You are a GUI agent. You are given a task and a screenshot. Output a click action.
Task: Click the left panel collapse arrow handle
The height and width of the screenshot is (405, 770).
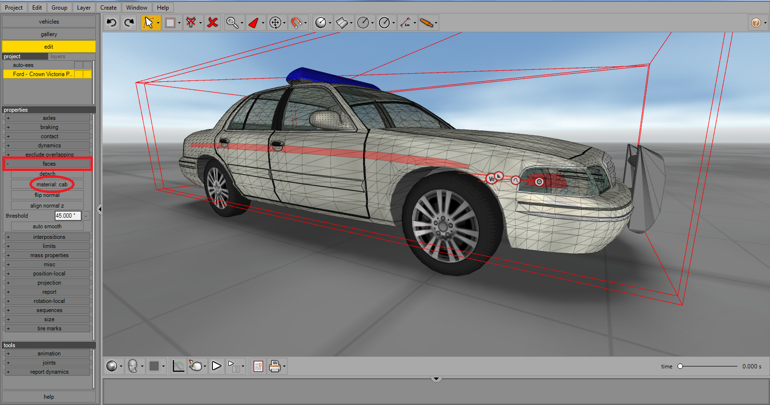(100, 209)
